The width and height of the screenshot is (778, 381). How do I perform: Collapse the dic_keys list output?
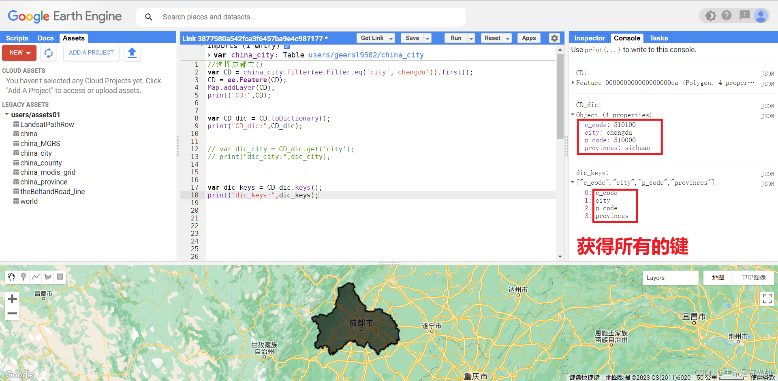tap(573, 182)
